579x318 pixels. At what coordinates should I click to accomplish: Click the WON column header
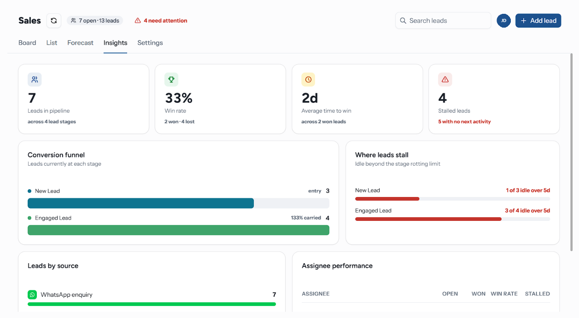coord(479,294)
